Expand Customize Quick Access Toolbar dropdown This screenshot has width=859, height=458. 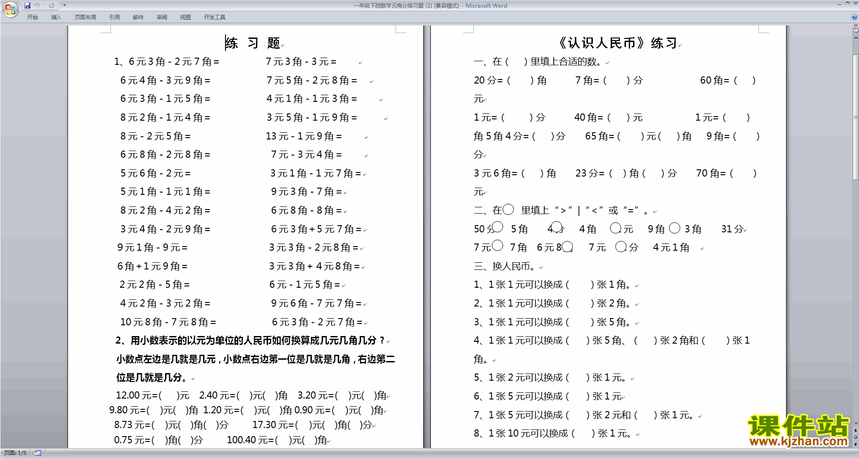(64, 5)
